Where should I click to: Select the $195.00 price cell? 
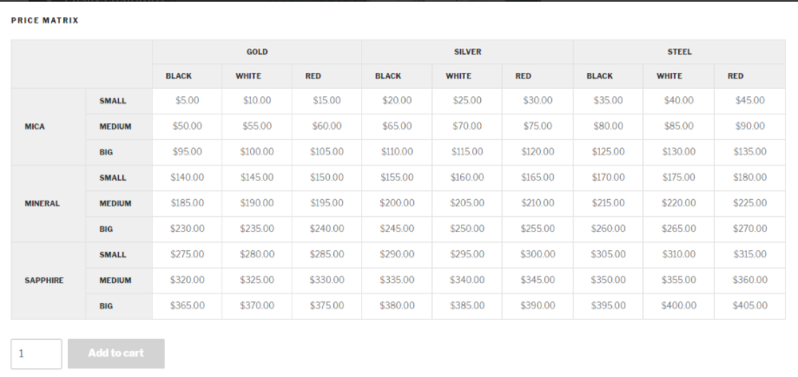[x=326, y=203]
